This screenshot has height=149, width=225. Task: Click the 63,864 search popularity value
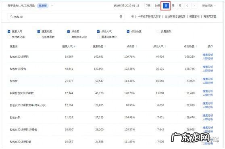pyautogui.click(x=69, y=57)
